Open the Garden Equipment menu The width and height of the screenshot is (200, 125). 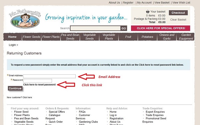click(186, 37)
